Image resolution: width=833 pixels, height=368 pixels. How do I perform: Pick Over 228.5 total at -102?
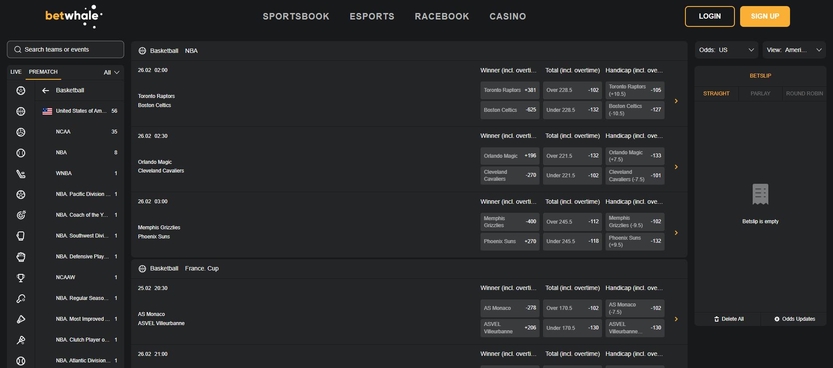(573, 90)
